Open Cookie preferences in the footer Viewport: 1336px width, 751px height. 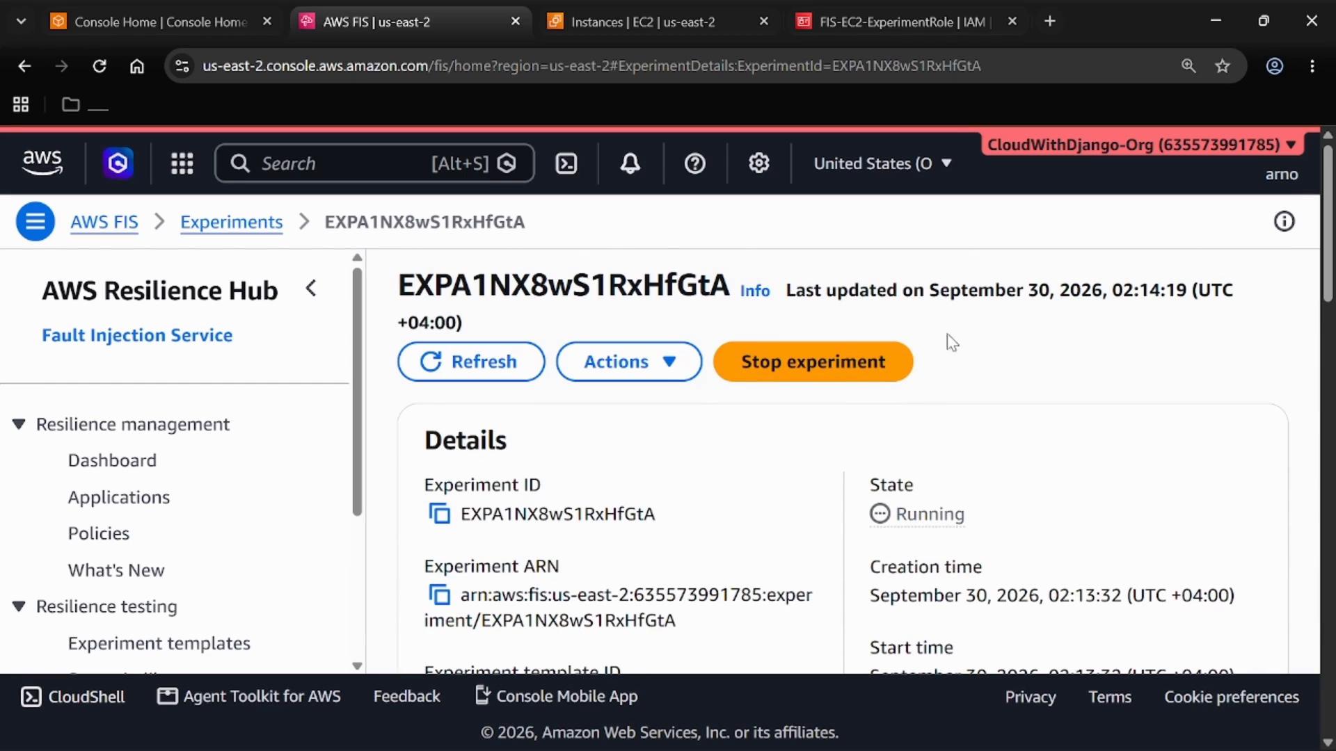coord(1232,697)
